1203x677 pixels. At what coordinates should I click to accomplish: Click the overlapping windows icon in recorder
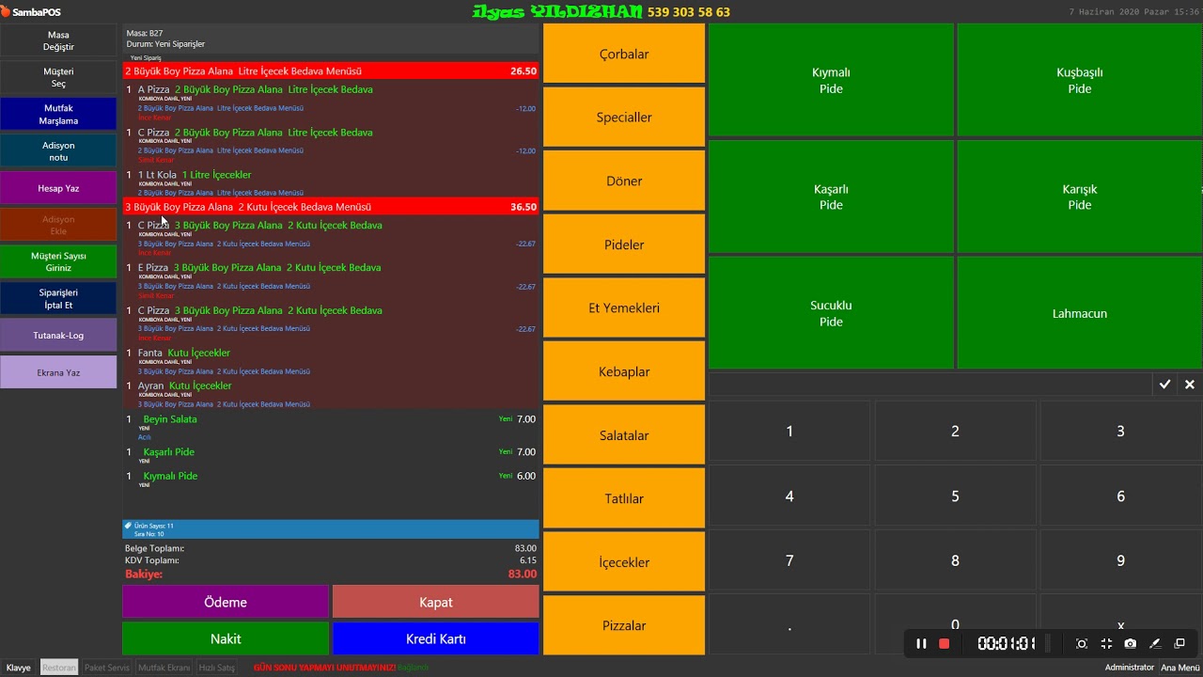(1180, 644)
